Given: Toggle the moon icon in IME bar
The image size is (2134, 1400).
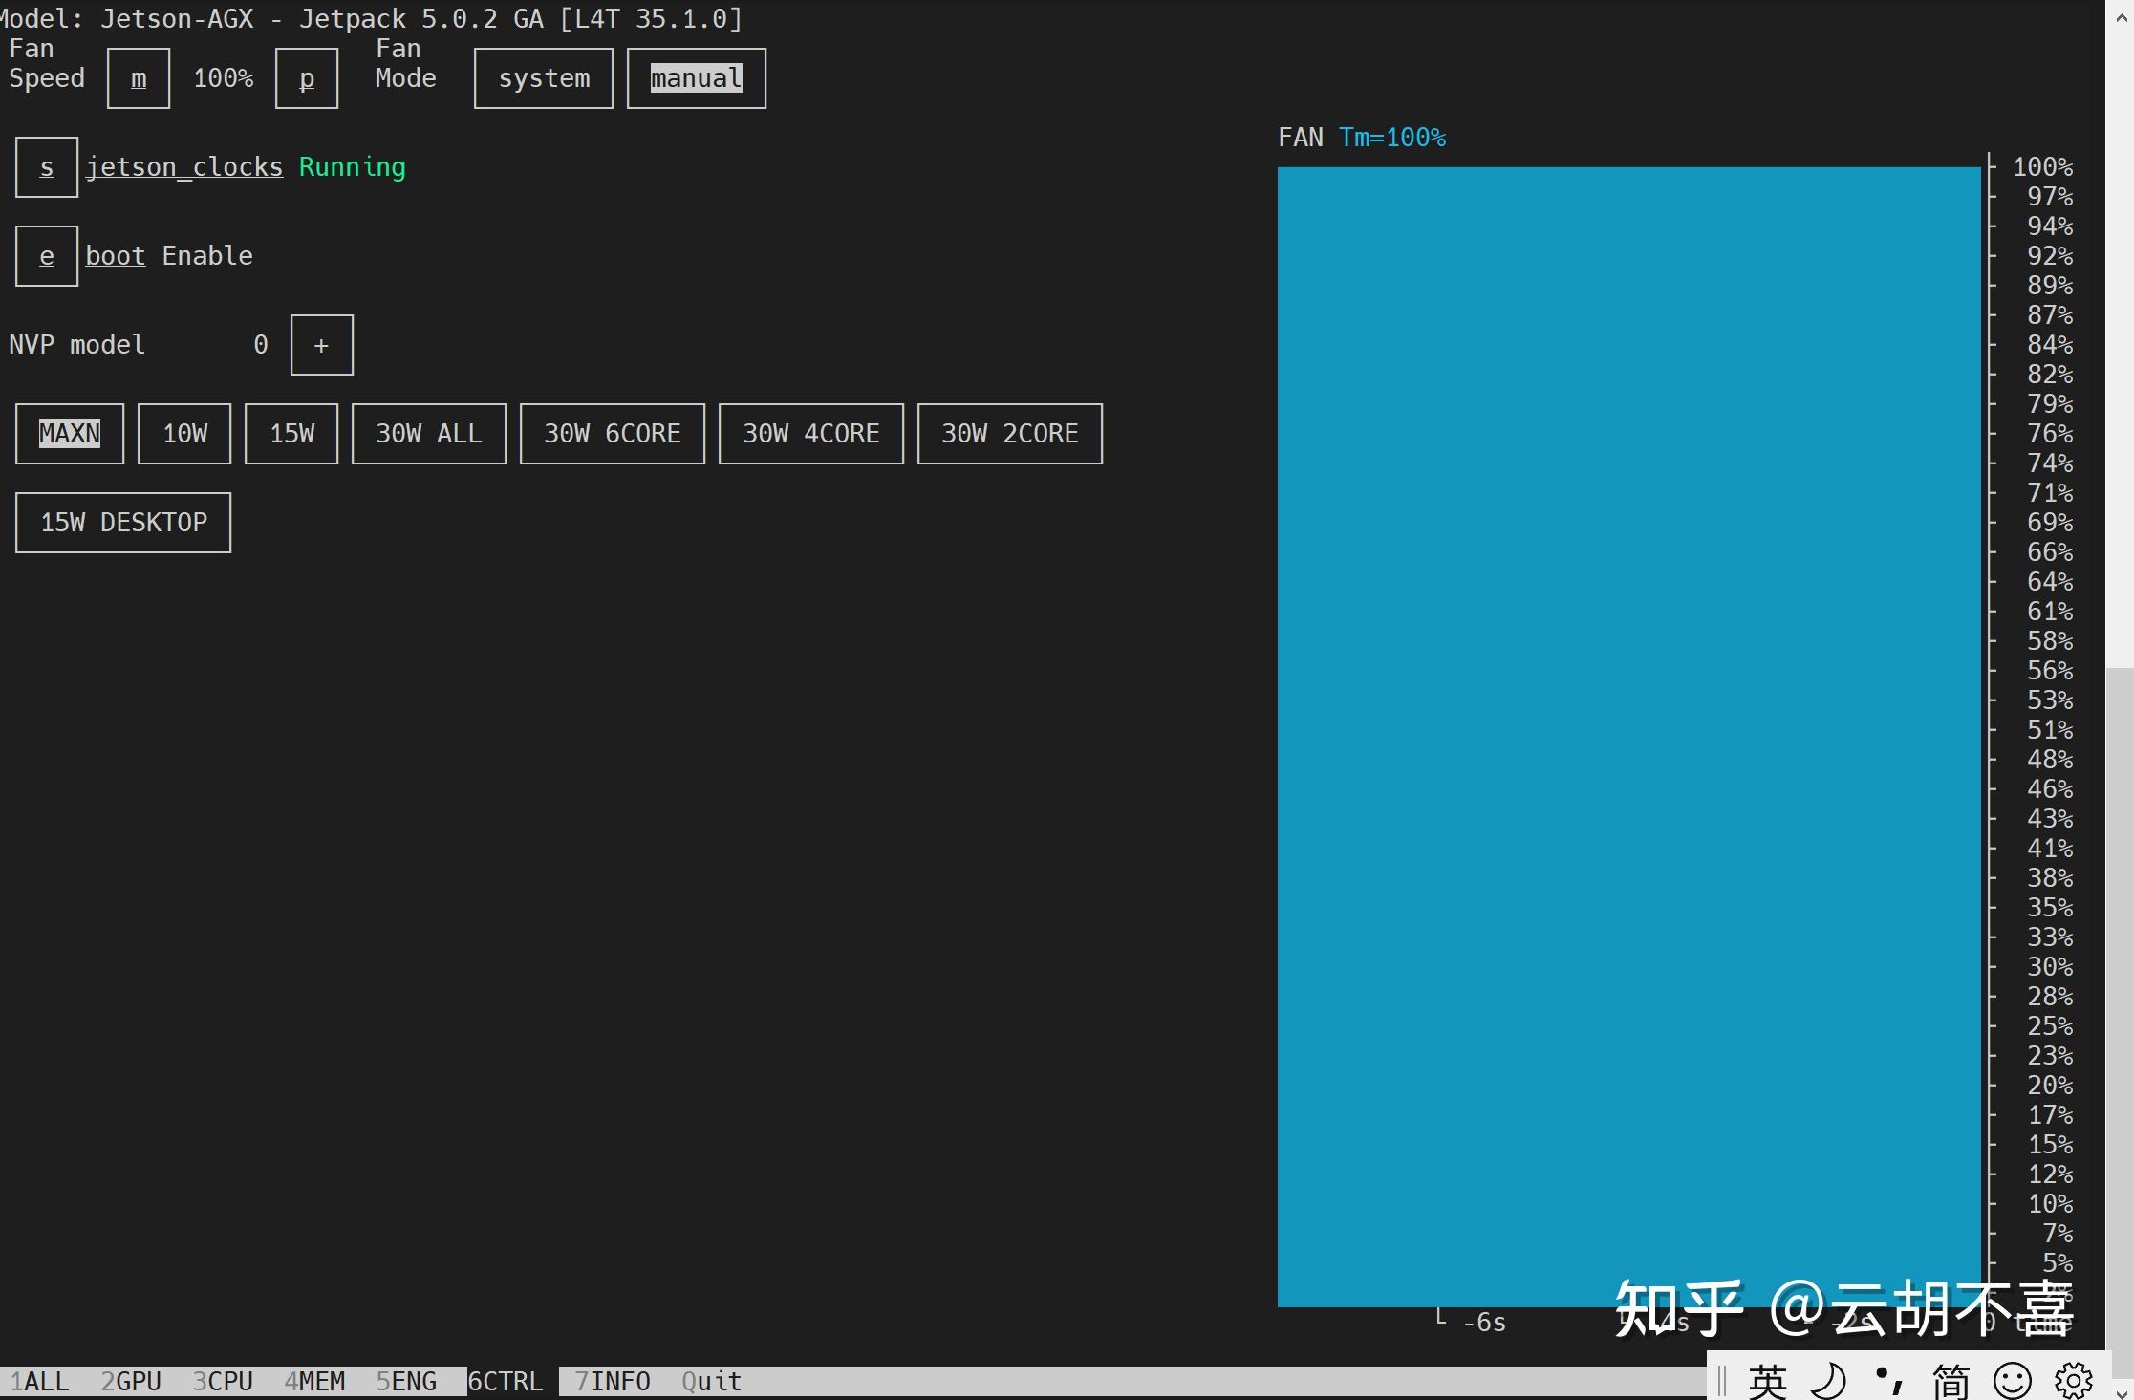Looking at the screenshot, I should [x=1828, y=1381].
